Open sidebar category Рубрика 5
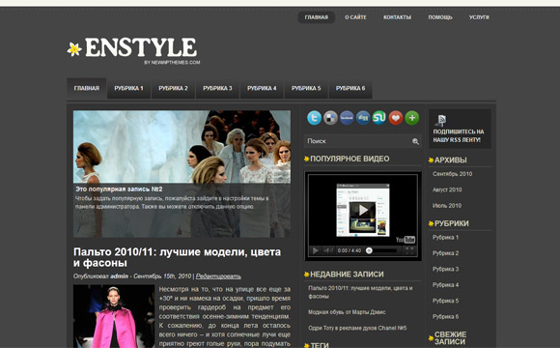This screenshot has width=560, height=348. [445, 301]
